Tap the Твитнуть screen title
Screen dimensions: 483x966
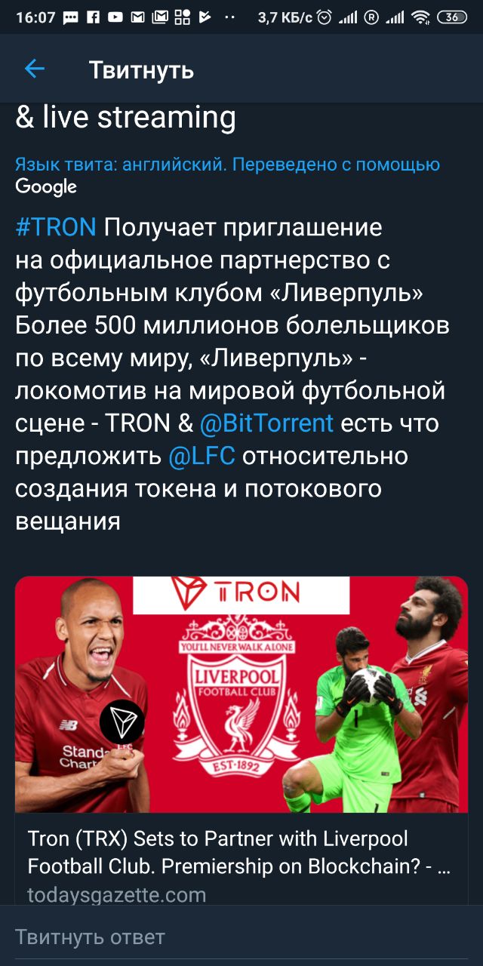142,70
